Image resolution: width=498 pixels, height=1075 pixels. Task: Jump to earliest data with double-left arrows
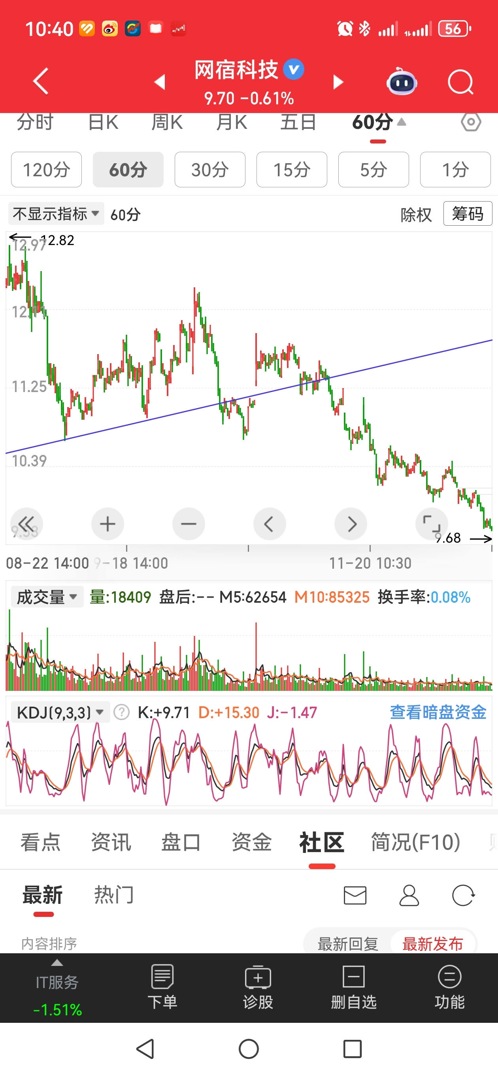click(26, 524)
